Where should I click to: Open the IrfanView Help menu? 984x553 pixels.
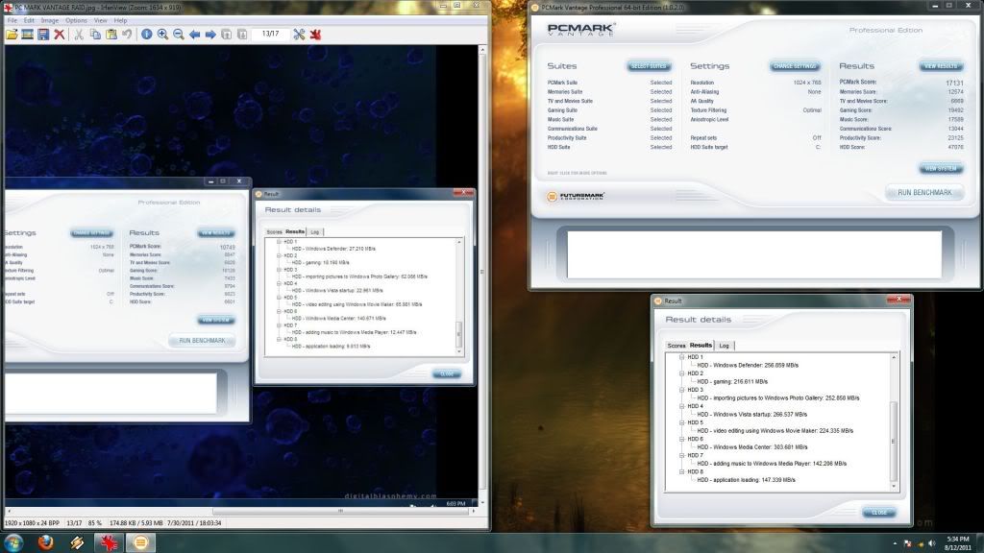pyautogui.click(x=120, y=21)
